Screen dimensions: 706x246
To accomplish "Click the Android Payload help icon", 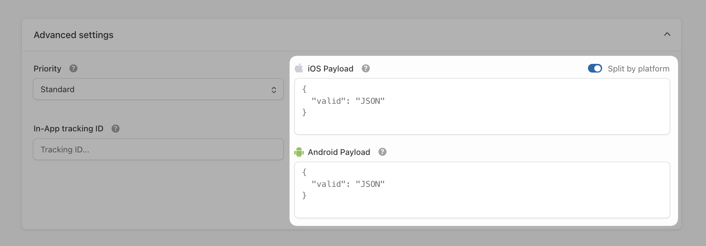I will tap(382, 152).
